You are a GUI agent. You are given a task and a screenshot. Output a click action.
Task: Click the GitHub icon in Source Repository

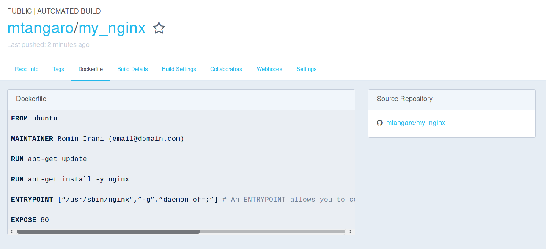click(x=379, y=123)
